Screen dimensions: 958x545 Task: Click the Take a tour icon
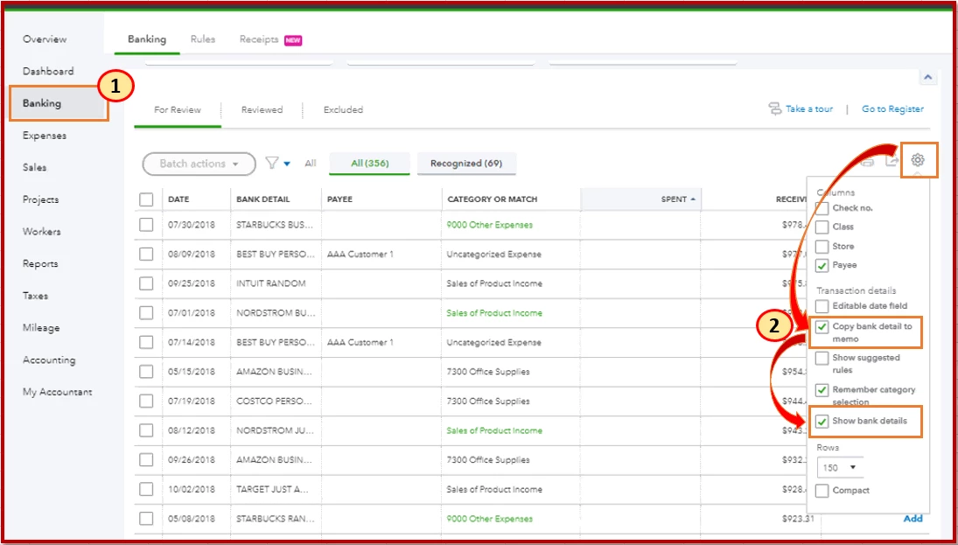tap(775, 109)
